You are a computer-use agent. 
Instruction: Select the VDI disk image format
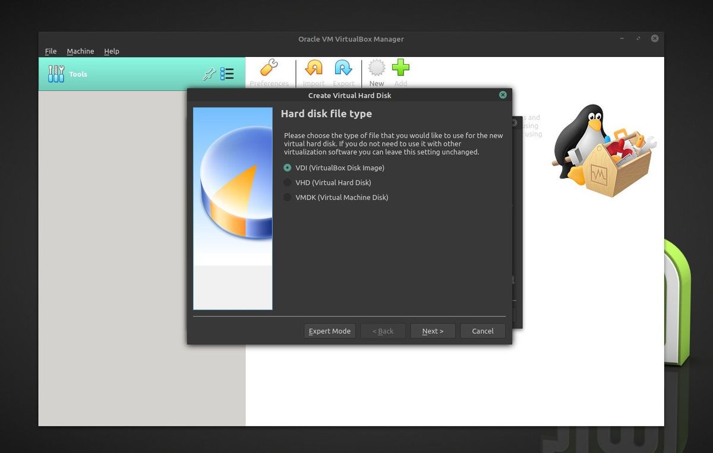(287, 168)
